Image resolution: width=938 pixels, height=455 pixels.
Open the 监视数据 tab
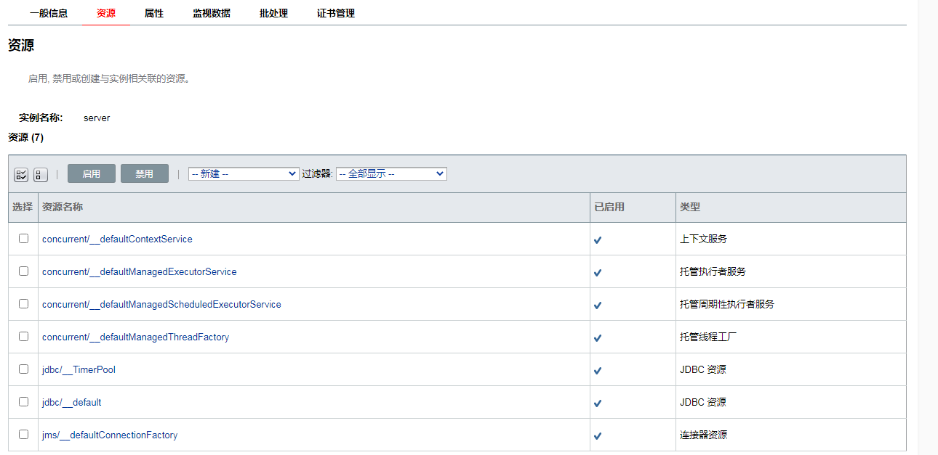click(x=212, y=13)
